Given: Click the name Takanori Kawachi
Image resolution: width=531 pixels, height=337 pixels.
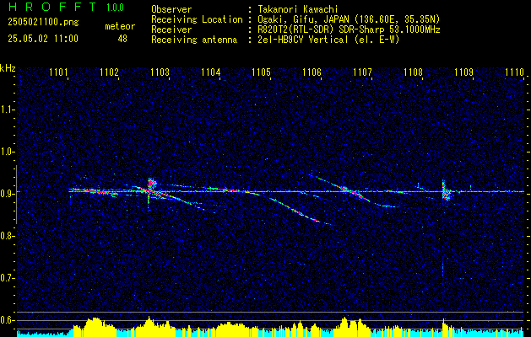Looking at the screenshot, I should click(x=297, y=9).
